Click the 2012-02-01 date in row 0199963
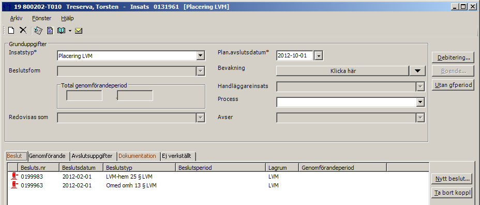This screenshot has height=205, width=480. coord(77,186)
